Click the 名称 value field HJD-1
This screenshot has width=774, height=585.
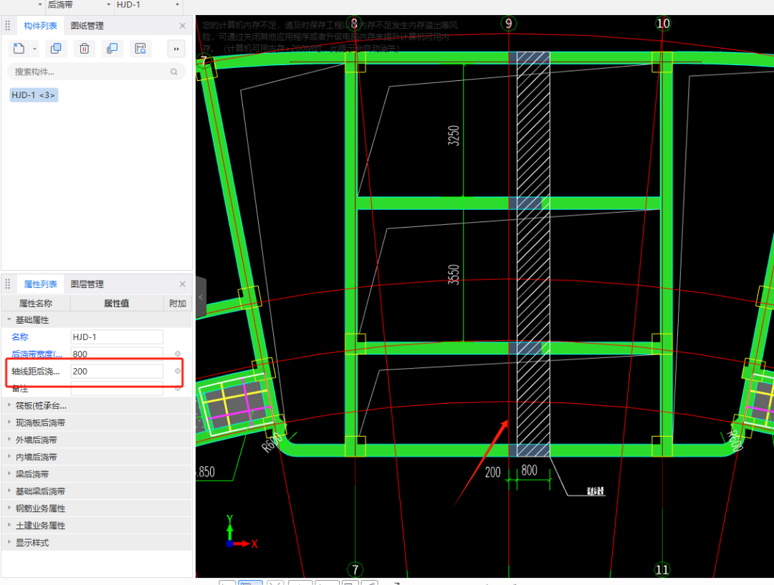click(117, 337)
